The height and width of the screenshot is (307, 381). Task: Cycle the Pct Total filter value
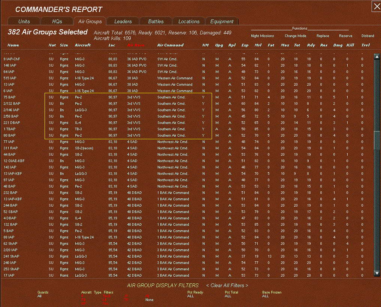pos(228,296)
